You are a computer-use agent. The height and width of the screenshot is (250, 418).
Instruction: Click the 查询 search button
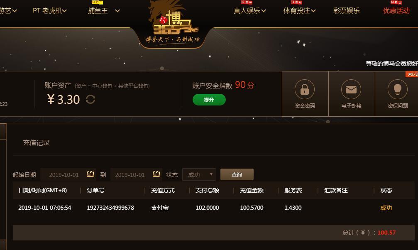click(x=237, y=174)
